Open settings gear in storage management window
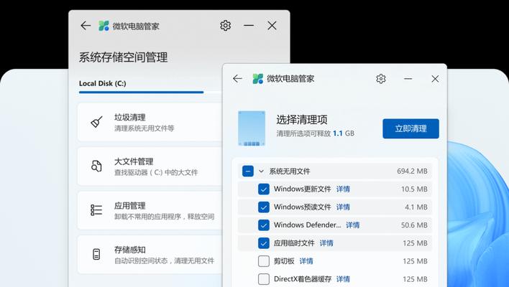The image size is (509, 287). tap(225, 26)
